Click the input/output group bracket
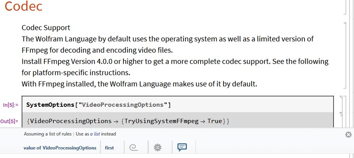 [x=345, y=111]
